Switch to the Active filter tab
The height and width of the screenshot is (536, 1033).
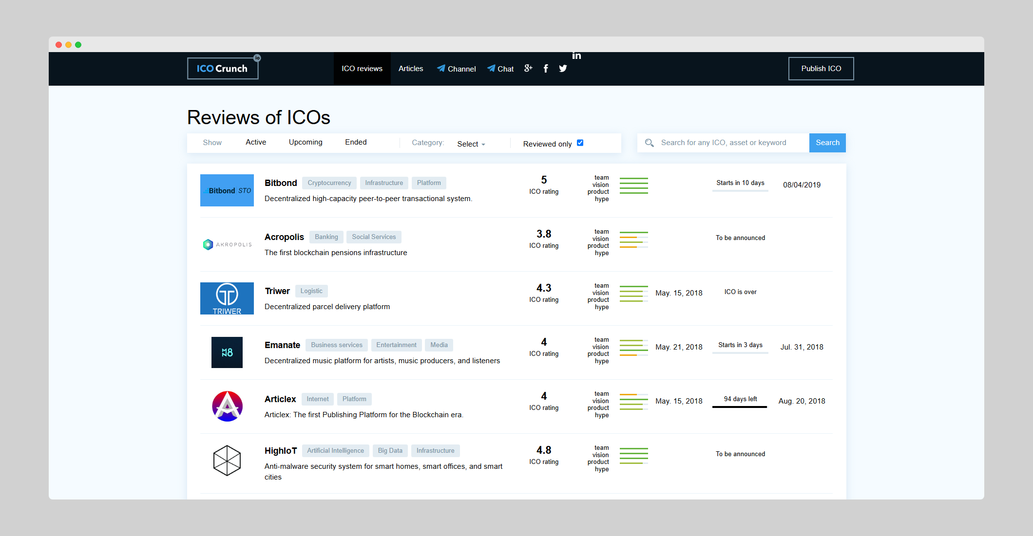click(256, 142)
